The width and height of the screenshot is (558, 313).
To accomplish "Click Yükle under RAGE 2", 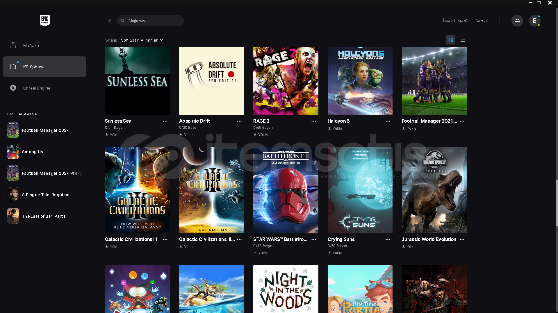I will (x=261, y=135).
